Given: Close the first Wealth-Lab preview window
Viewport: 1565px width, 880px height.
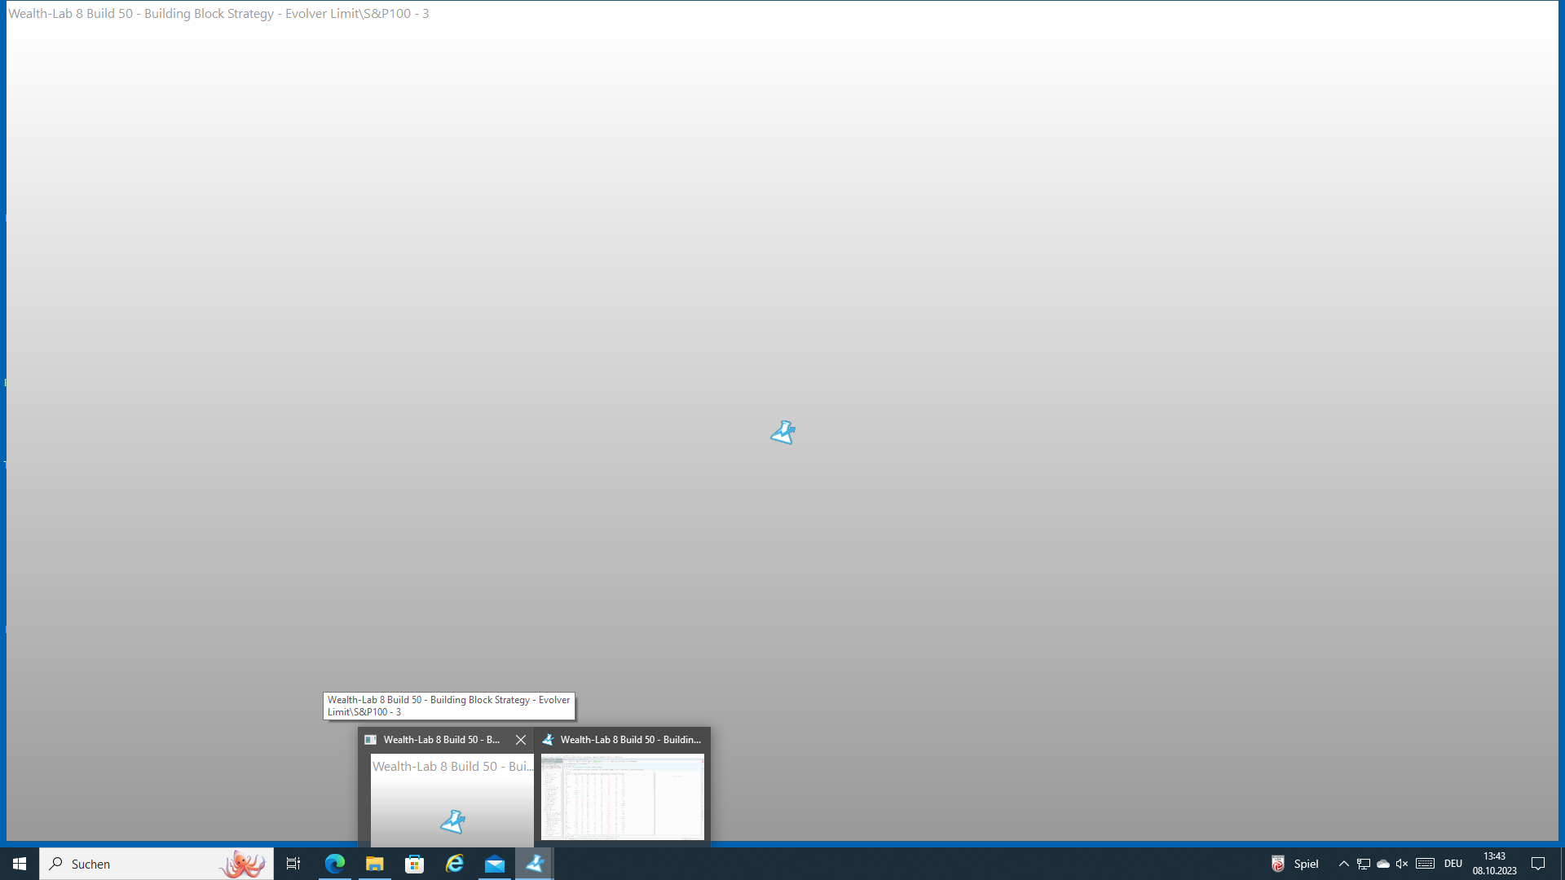Looking at the screenshot, I should click(521, 740).
